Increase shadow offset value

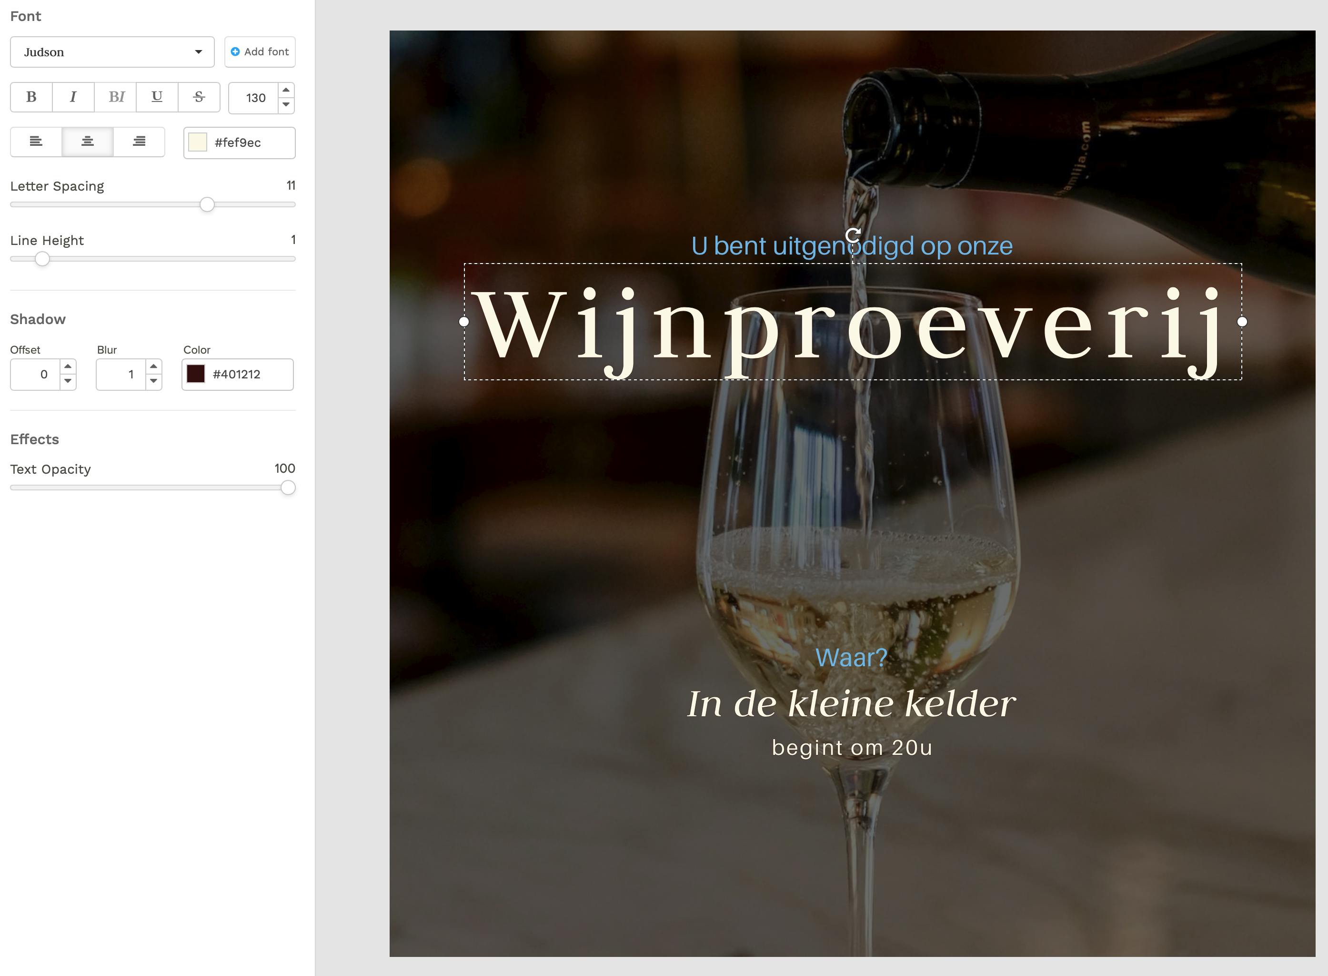click(68, 366)
